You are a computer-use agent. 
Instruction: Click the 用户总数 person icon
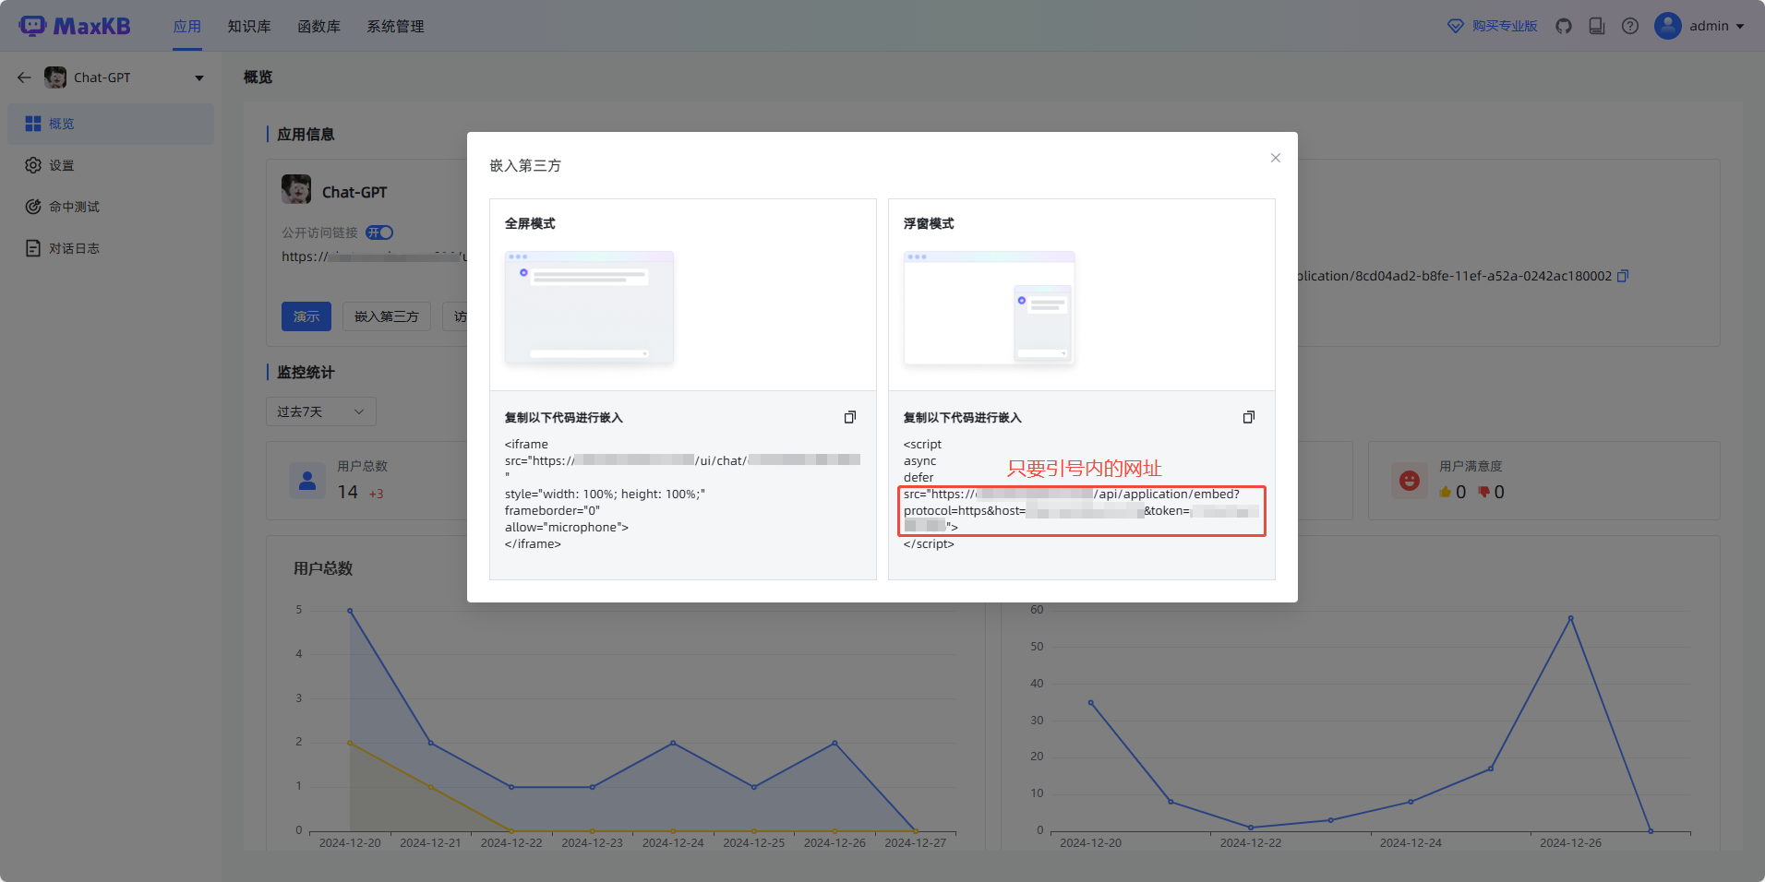(x=307, y=481)
